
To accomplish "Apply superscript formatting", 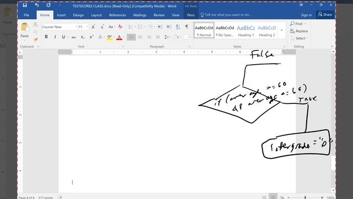I will [x=91, y=37].
